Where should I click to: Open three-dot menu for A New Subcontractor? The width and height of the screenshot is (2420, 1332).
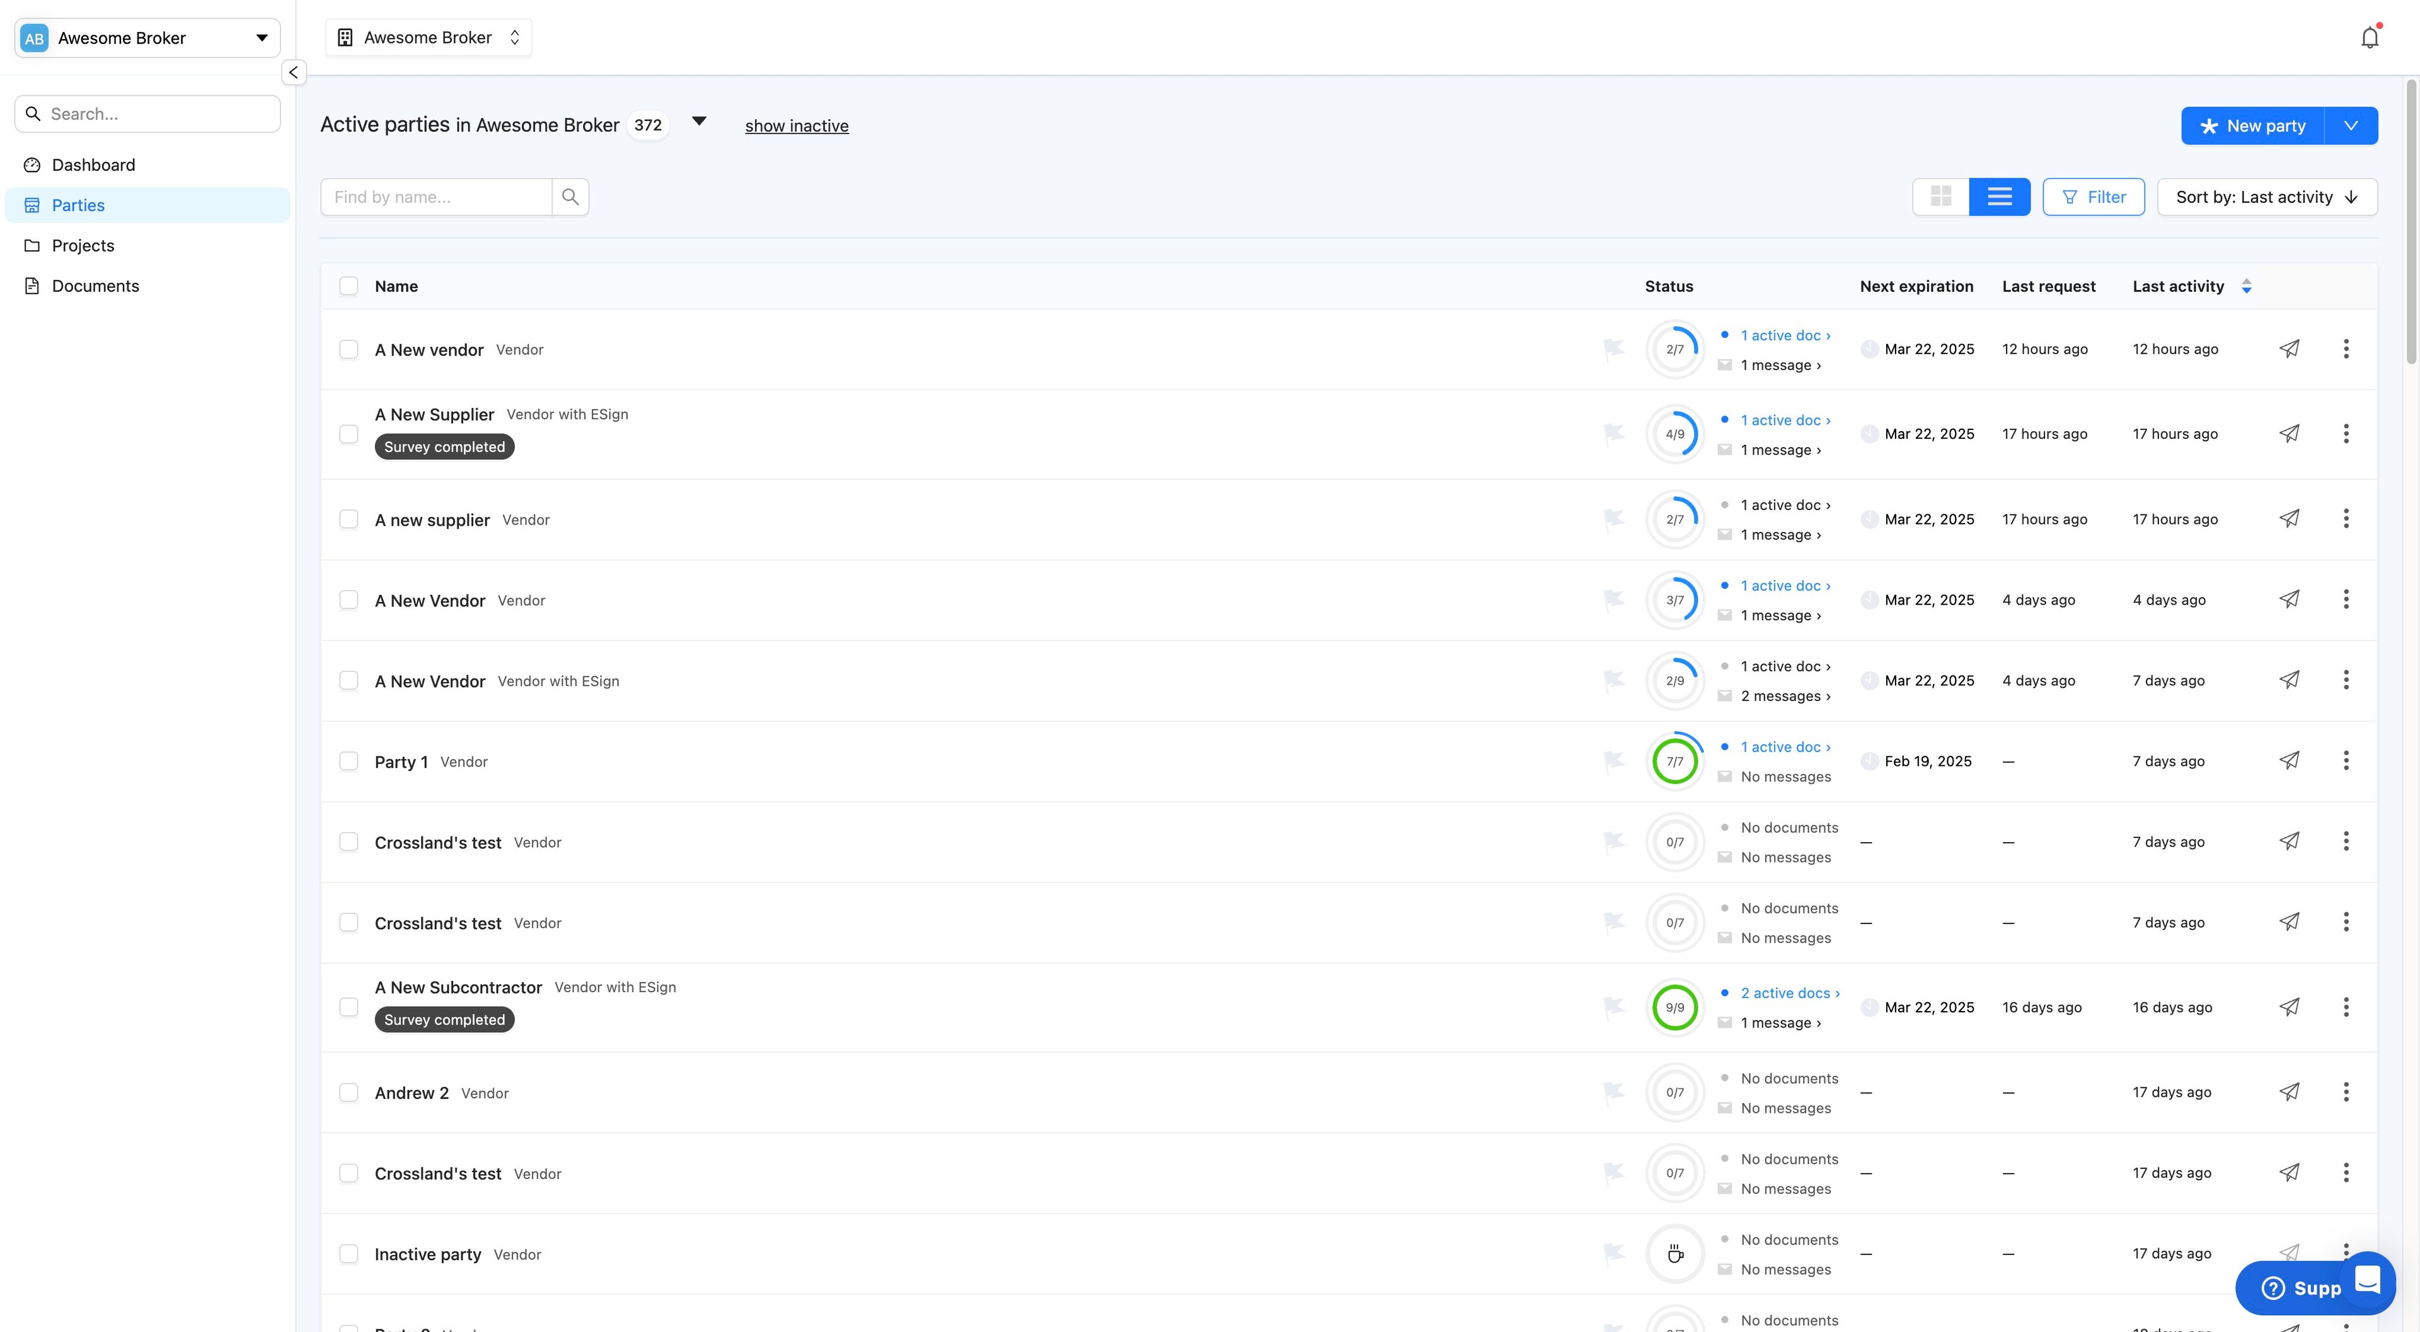(x=2346, y=1007)
